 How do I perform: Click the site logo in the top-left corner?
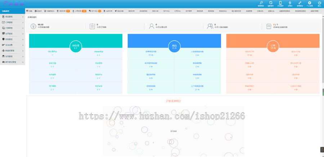click(x=14, y=4)
